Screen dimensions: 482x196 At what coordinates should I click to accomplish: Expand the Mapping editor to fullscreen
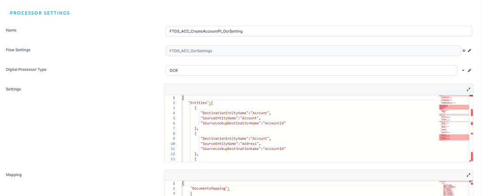tap(468, 175)
